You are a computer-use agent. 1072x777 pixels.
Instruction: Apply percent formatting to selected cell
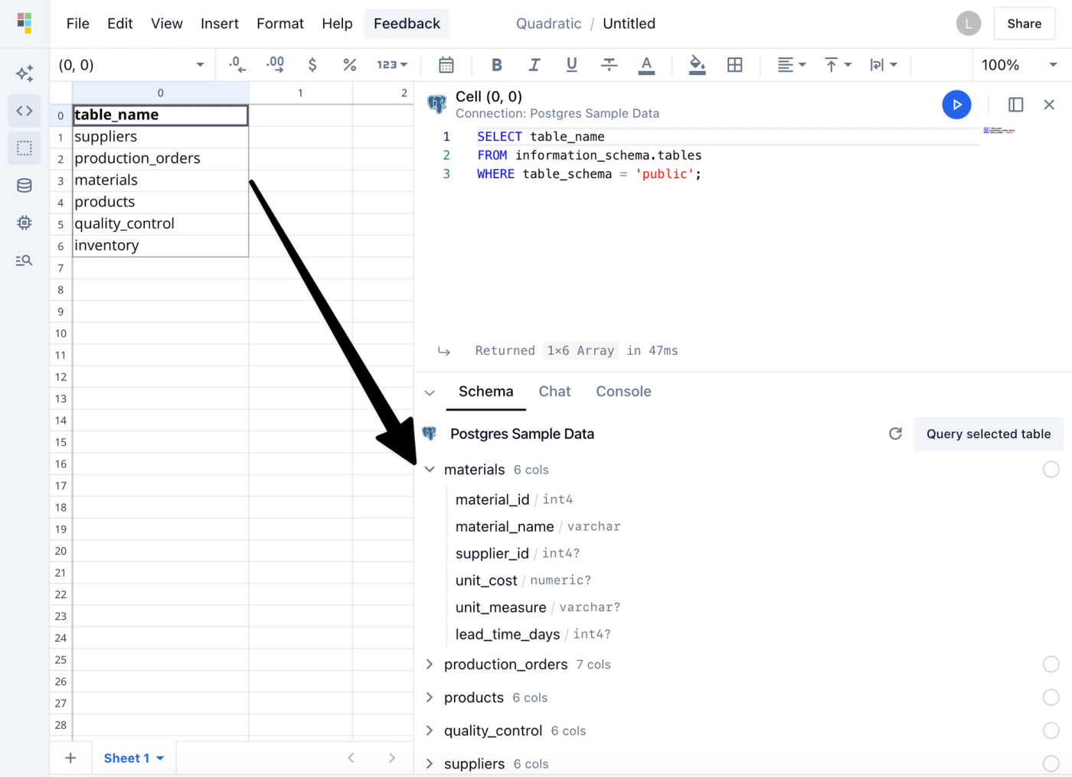click(x=350, y=64)
